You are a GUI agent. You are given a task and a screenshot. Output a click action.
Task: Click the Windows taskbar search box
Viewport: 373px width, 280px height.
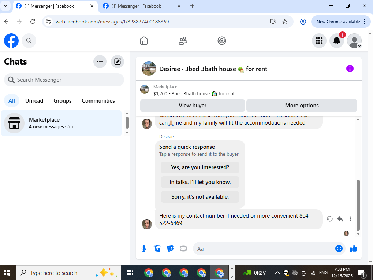coord(68,273)
